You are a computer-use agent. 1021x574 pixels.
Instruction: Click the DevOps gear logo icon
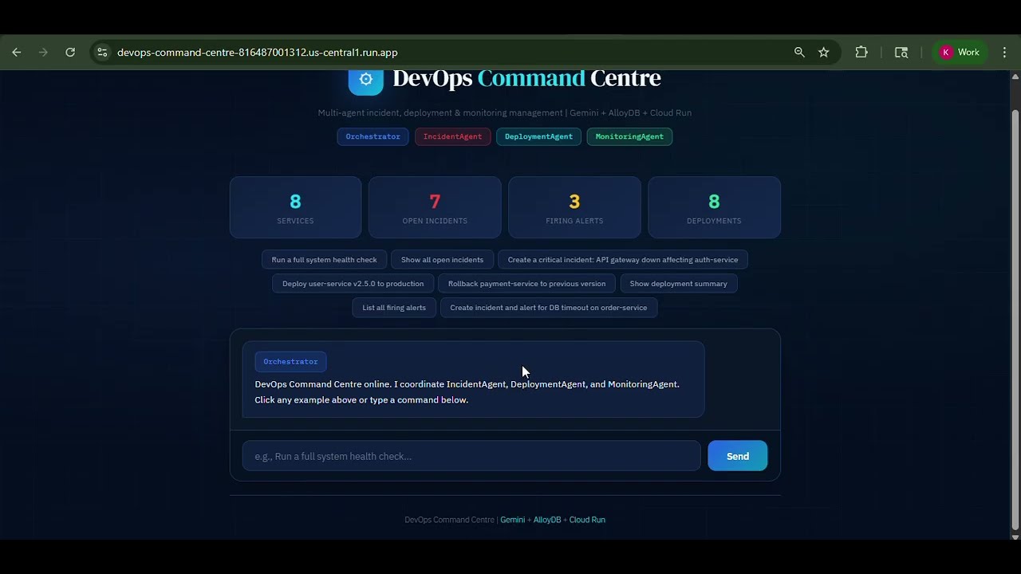click(366, 80)
